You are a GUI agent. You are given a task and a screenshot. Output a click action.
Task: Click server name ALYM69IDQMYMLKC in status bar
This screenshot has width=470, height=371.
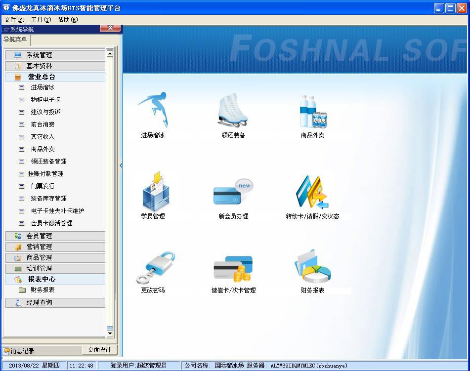click(x=293, y=366)
